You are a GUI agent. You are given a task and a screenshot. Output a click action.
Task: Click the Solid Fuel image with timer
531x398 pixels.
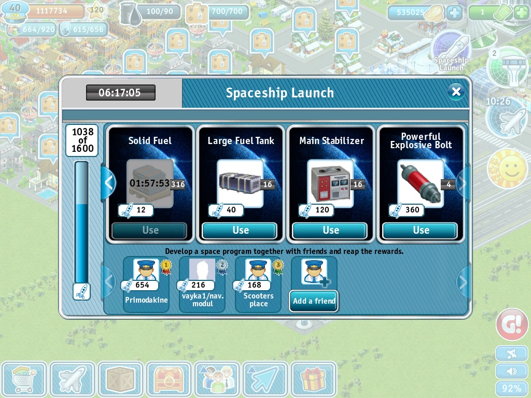tap(150, 183)
